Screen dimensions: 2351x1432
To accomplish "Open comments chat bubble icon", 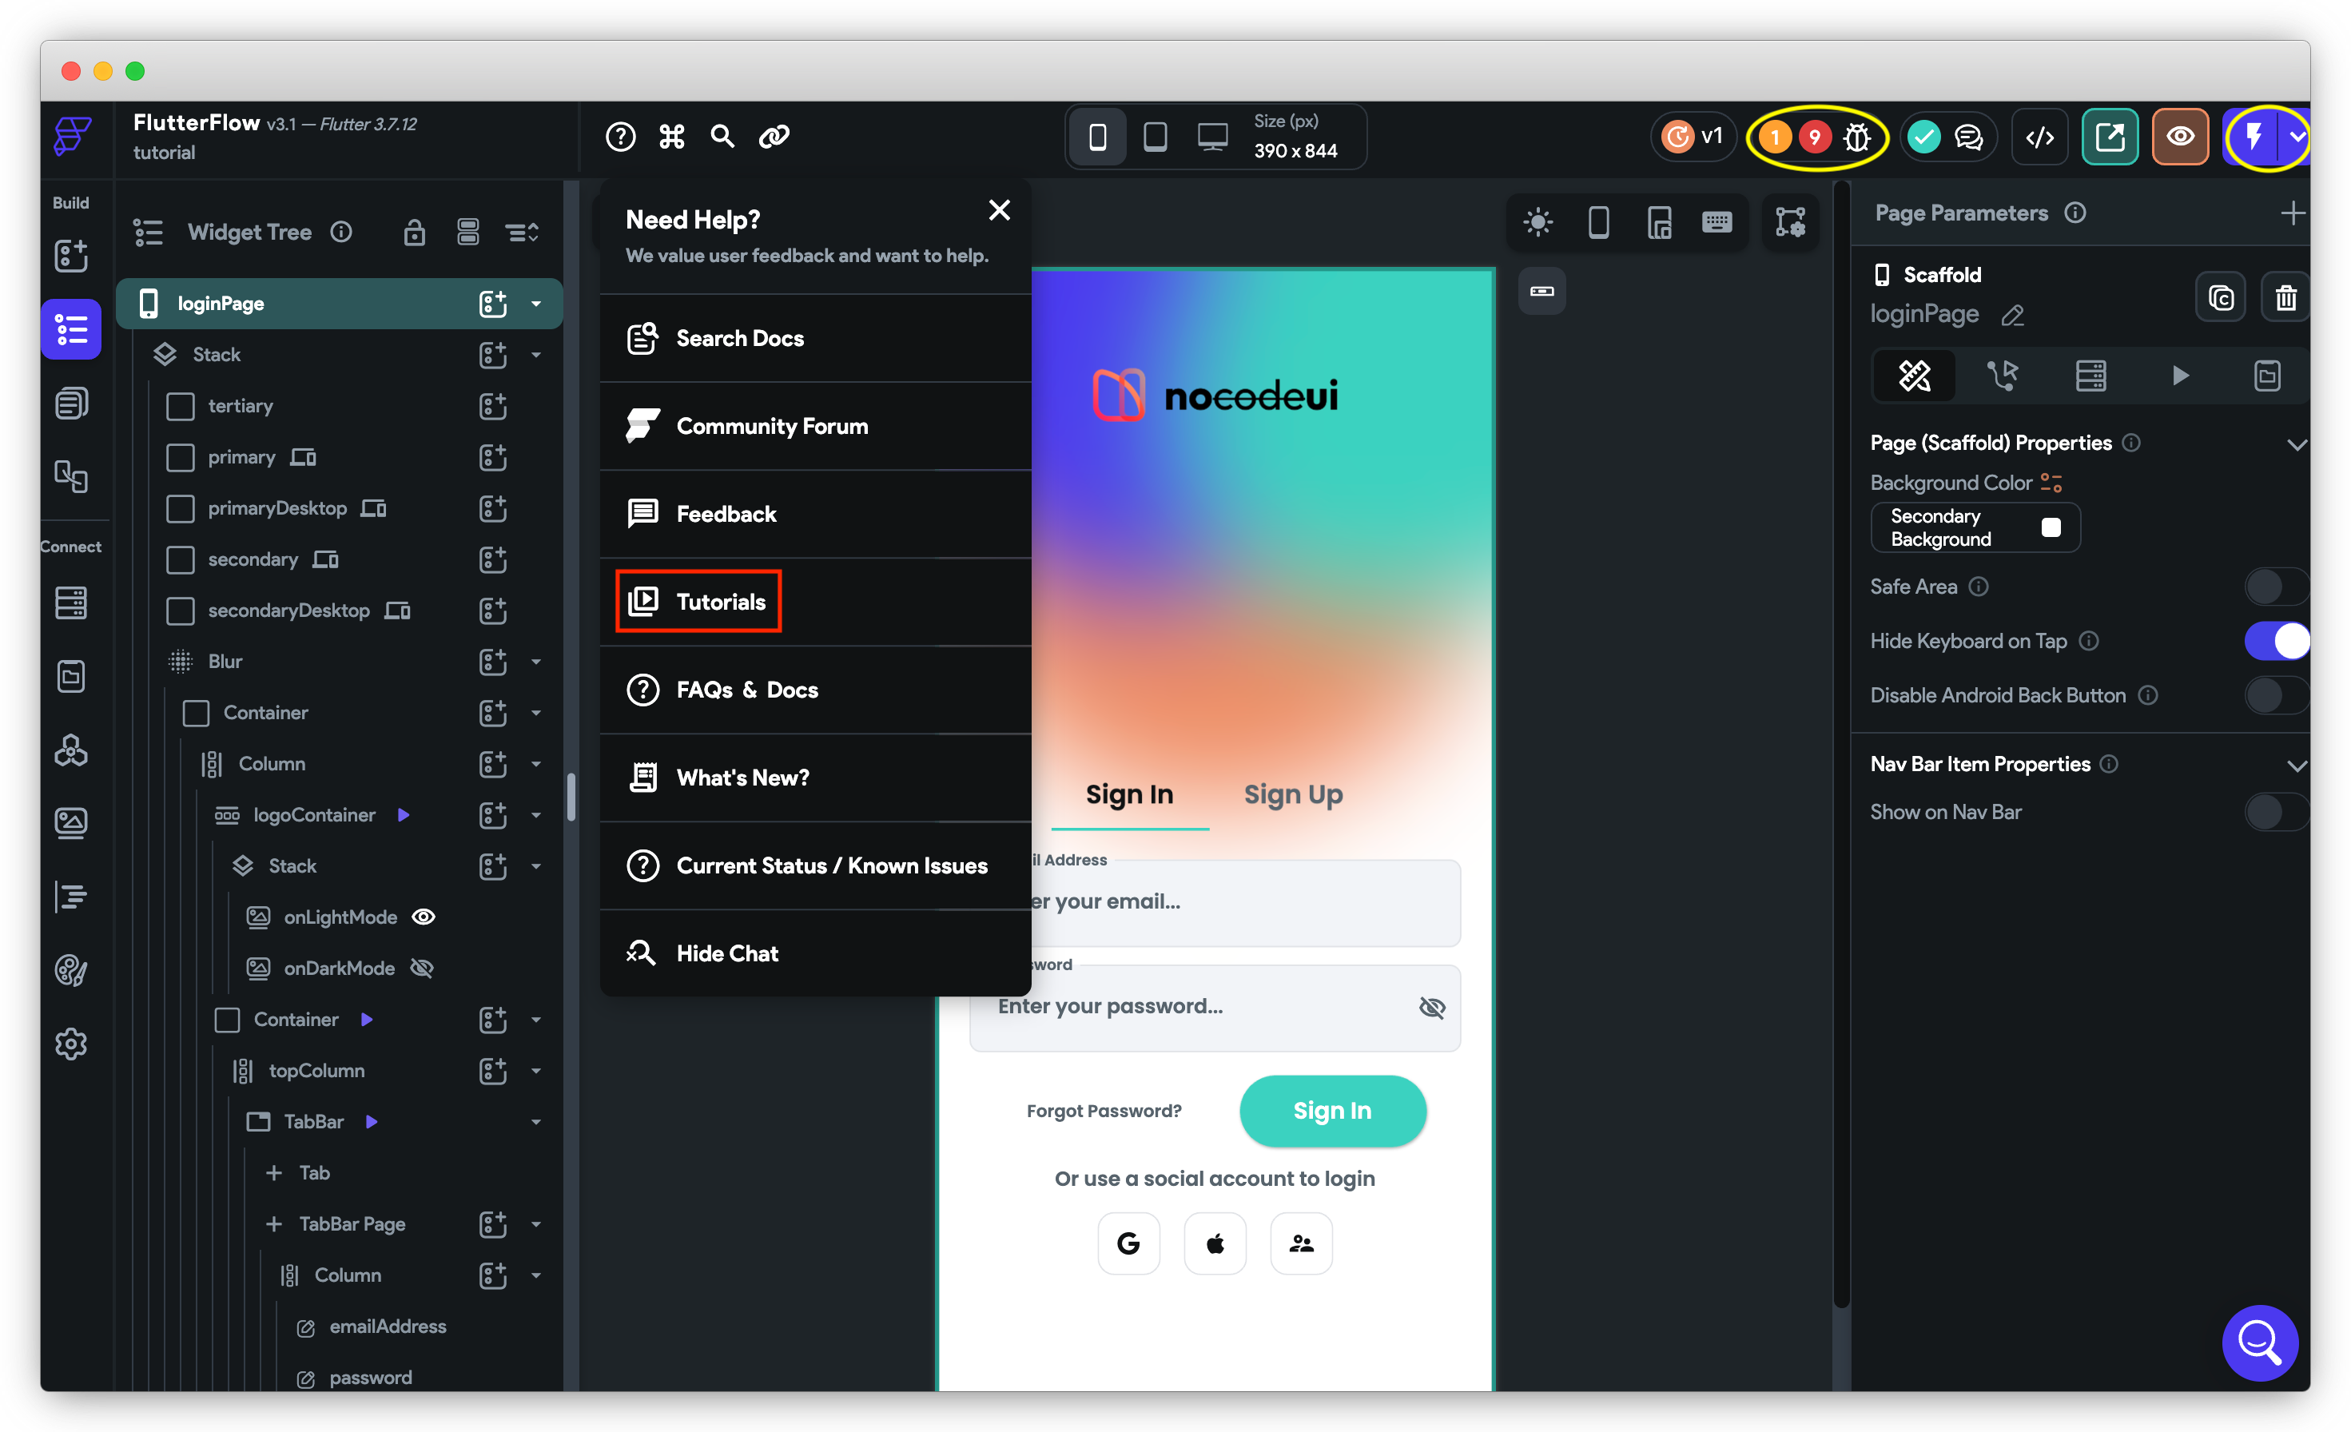I will tap(1968, 137).
